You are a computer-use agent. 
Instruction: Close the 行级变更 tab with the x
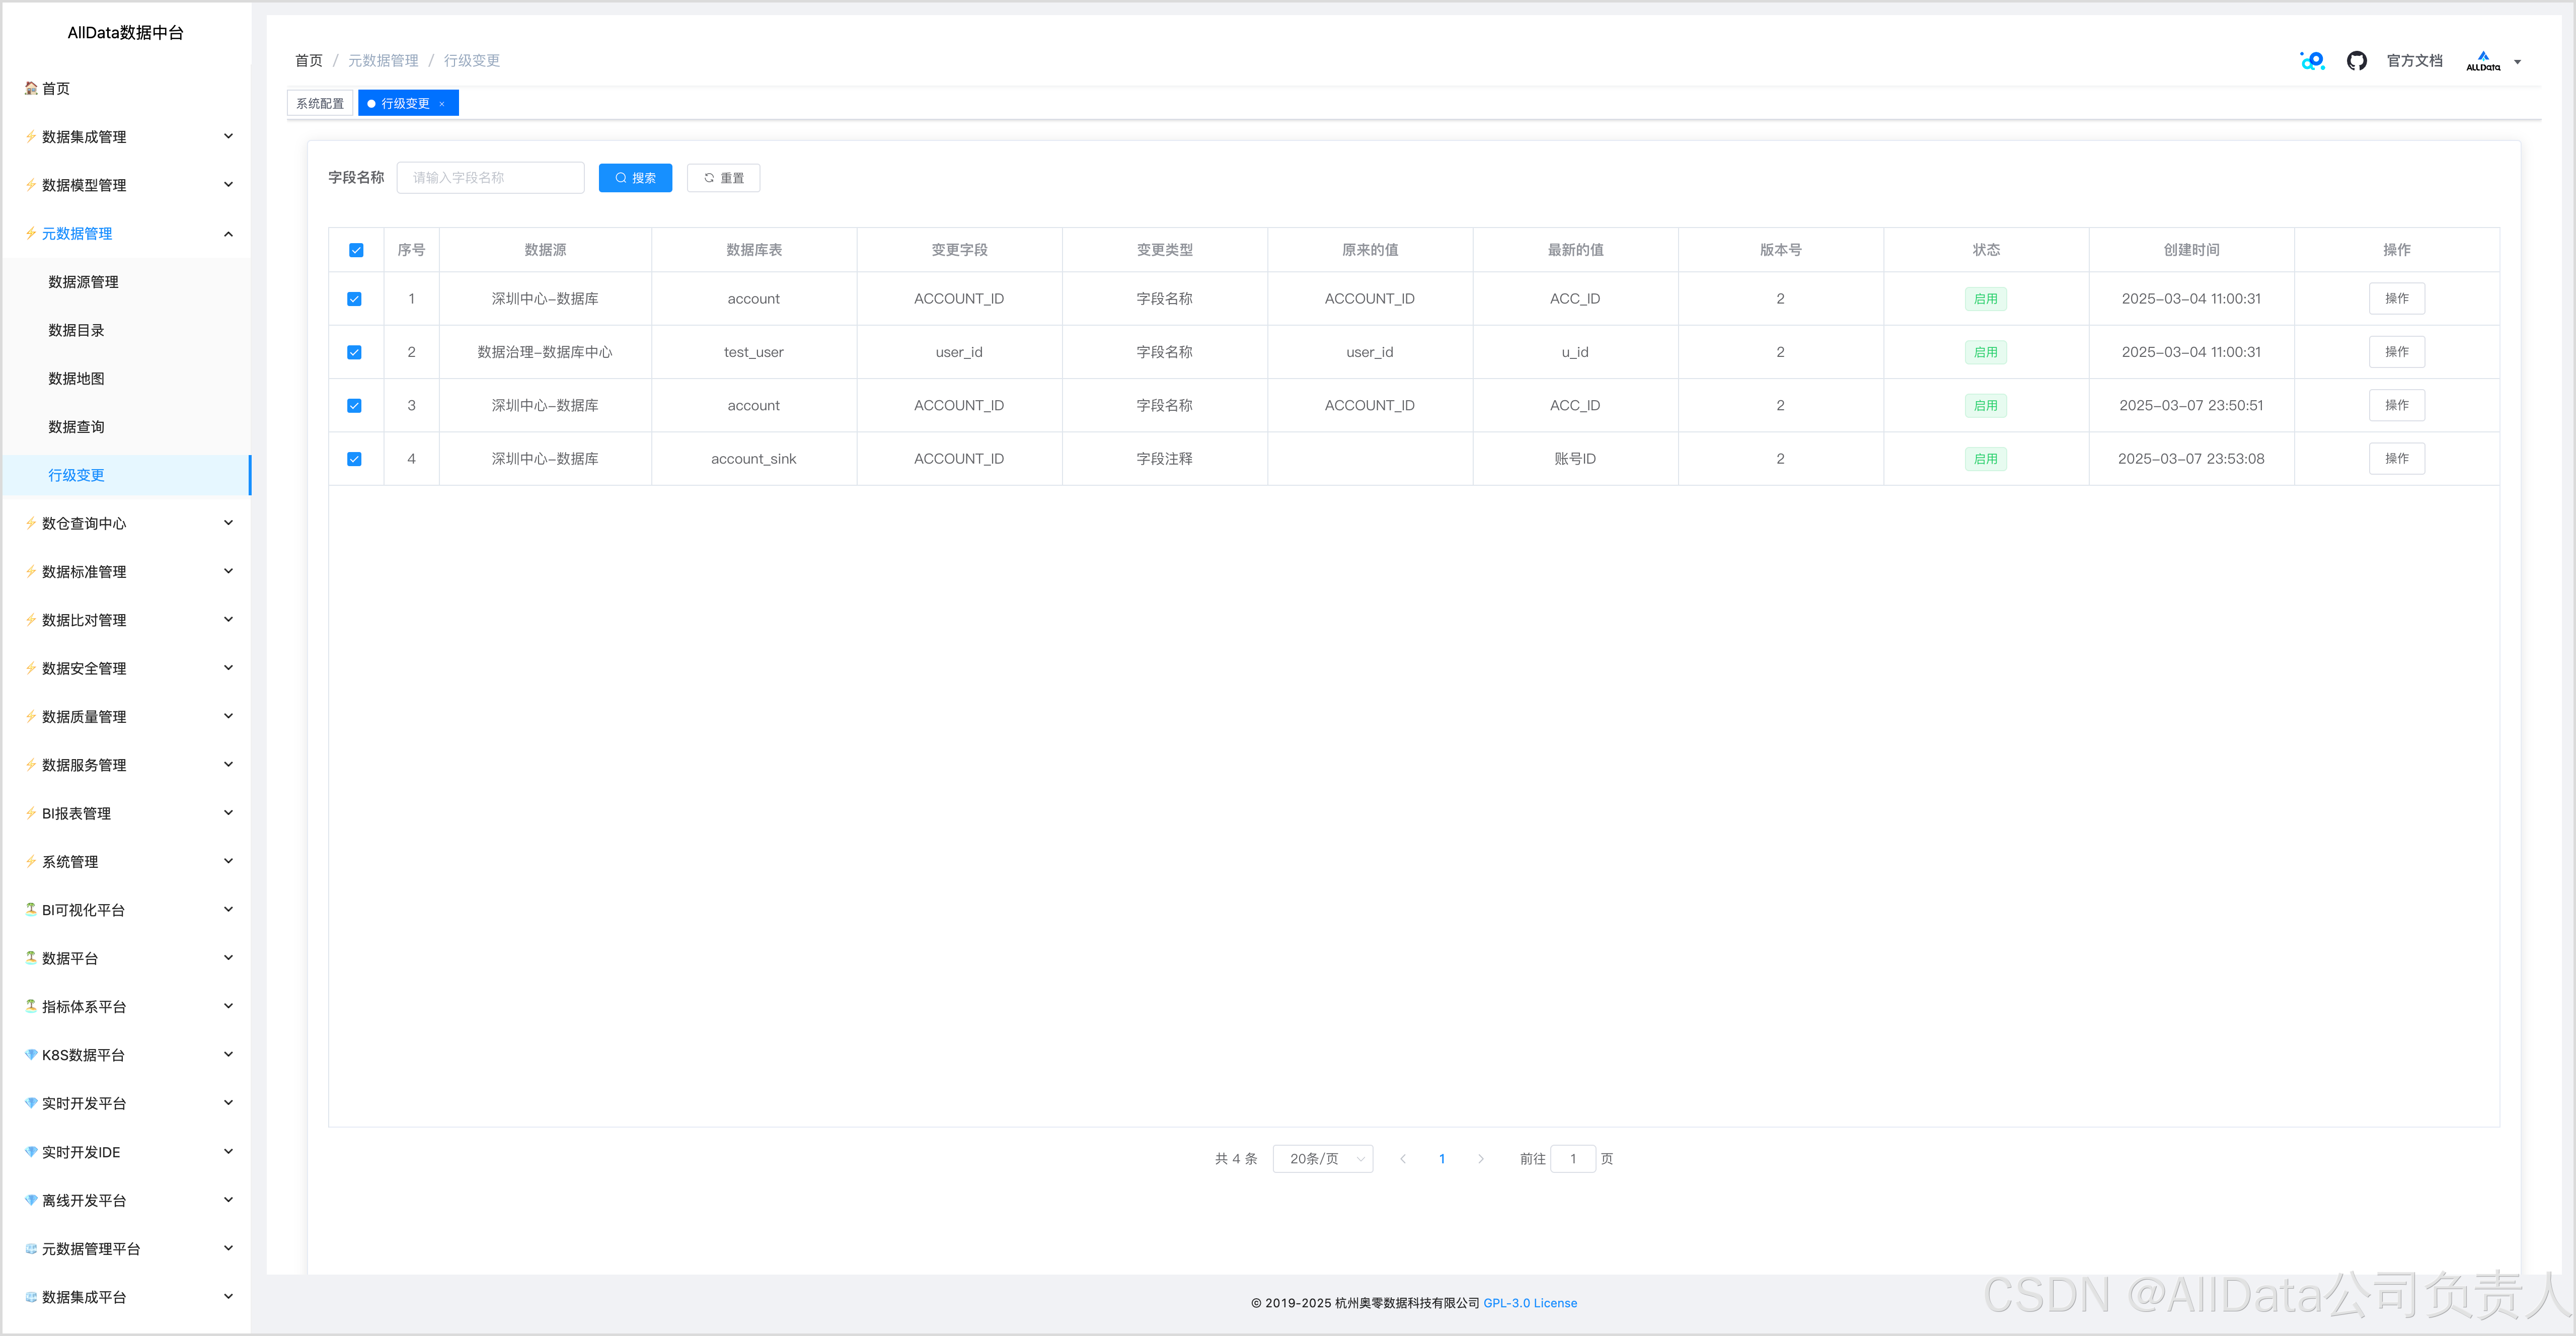click(442, 104)
